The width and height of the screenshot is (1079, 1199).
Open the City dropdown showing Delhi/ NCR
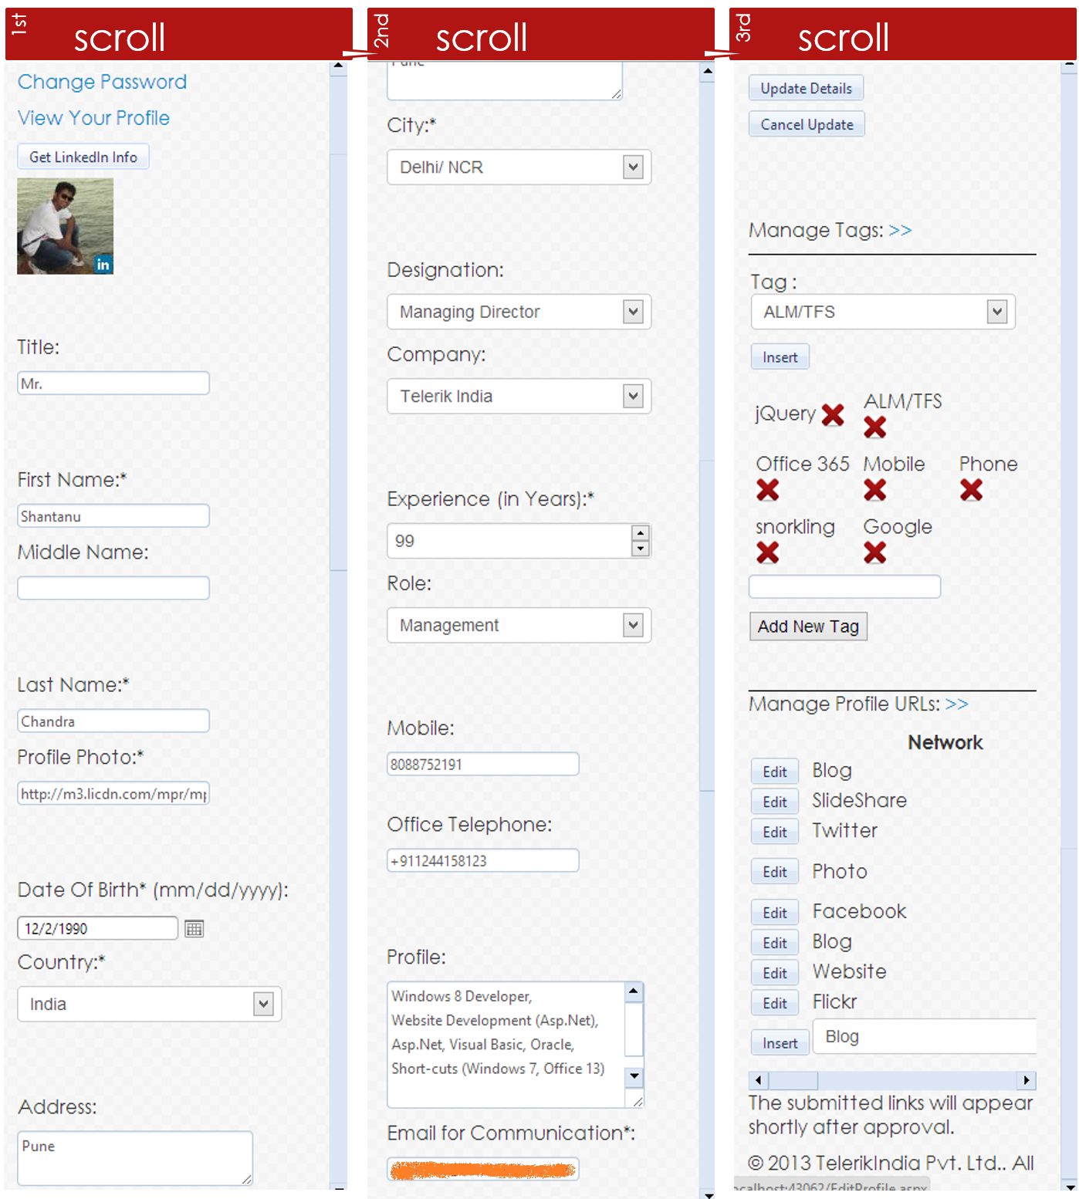tap(633, 167)
